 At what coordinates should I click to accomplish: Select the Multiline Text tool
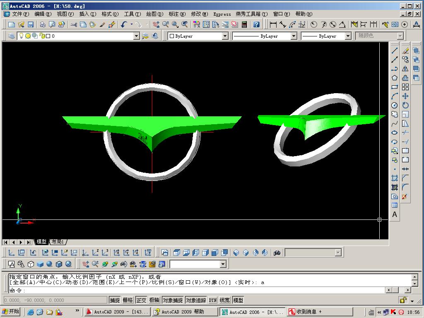pyautogui.click(x=395, y=214)
